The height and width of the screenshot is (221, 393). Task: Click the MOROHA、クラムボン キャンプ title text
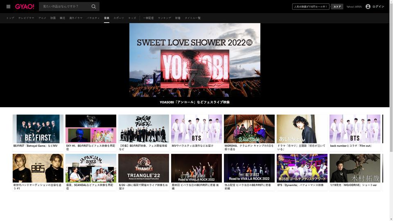pyautogui.click(x=248, y=147)
